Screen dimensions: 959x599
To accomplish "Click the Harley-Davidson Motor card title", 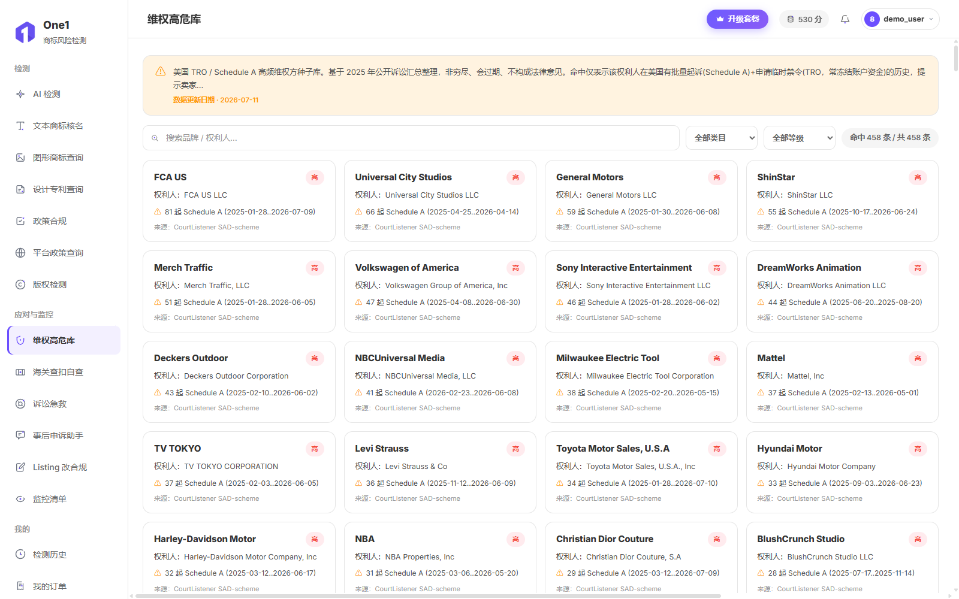I will 205,539.
